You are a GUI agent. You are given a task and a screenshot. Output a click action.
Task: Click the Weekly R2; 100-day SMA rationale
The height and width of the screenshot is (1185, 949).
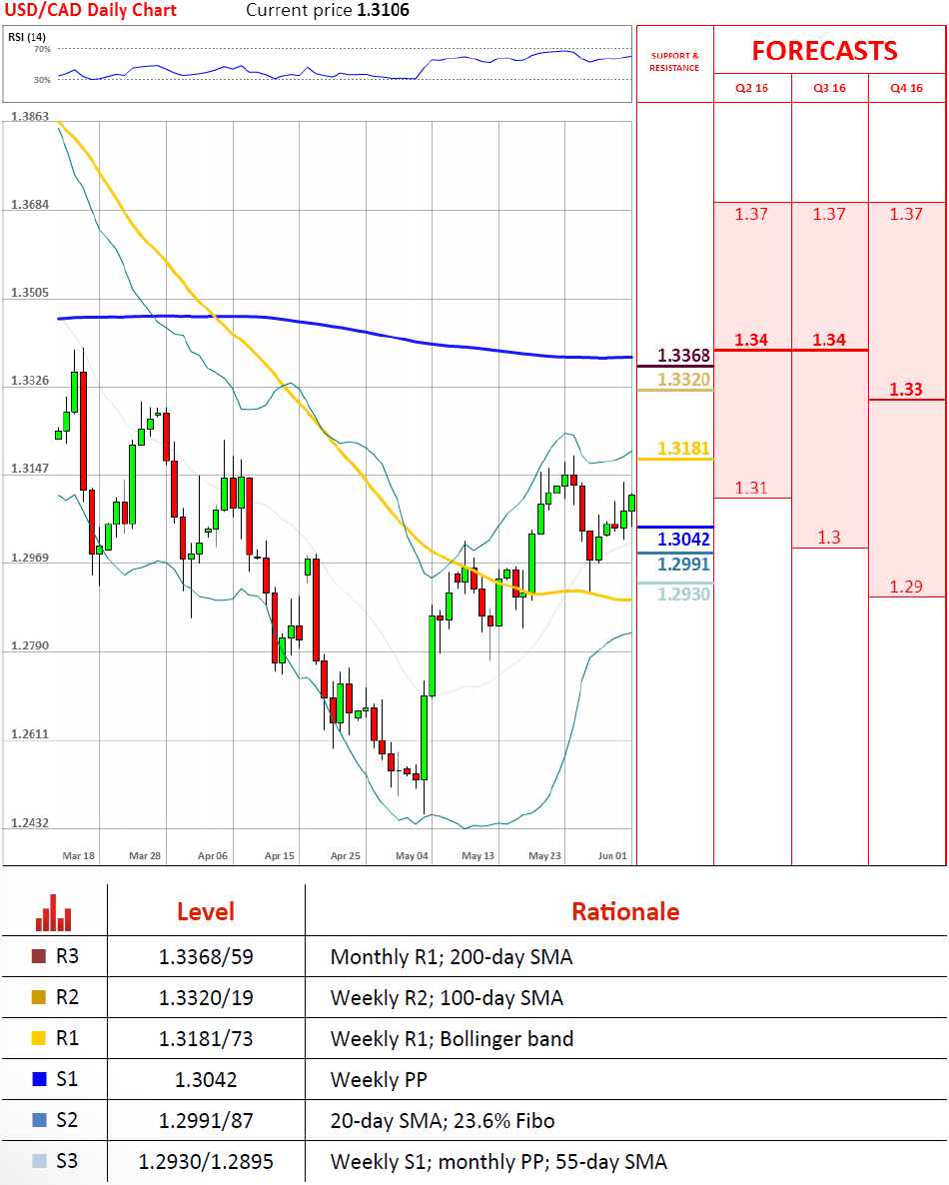(x=447, y=997)
